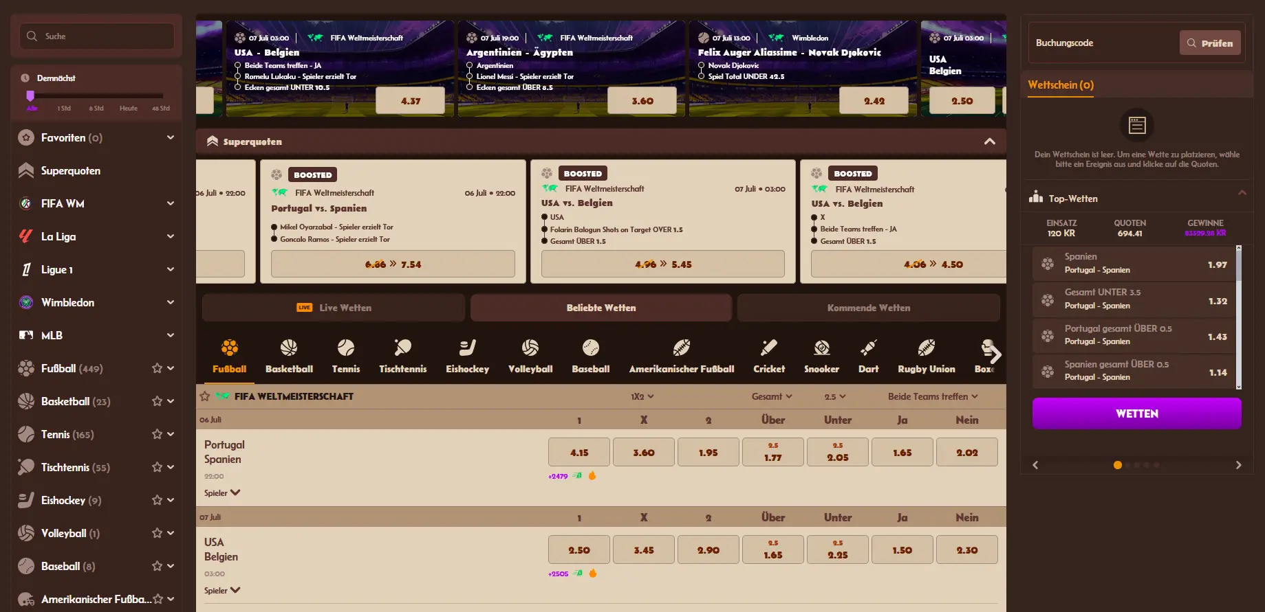Open the Gesamt market dropdown

[772, 396]
